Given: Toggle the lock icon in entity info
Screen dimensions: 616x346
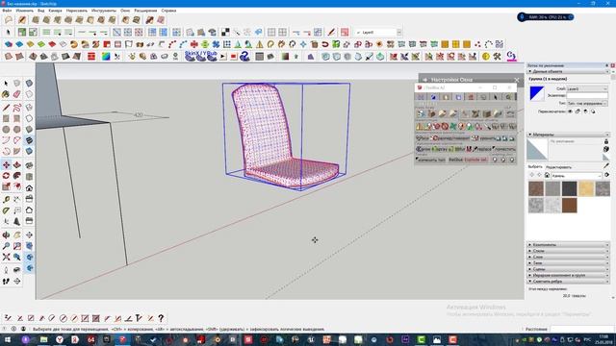Looking at the screenshot, I should pyautogui.click(x=577, y=111).
